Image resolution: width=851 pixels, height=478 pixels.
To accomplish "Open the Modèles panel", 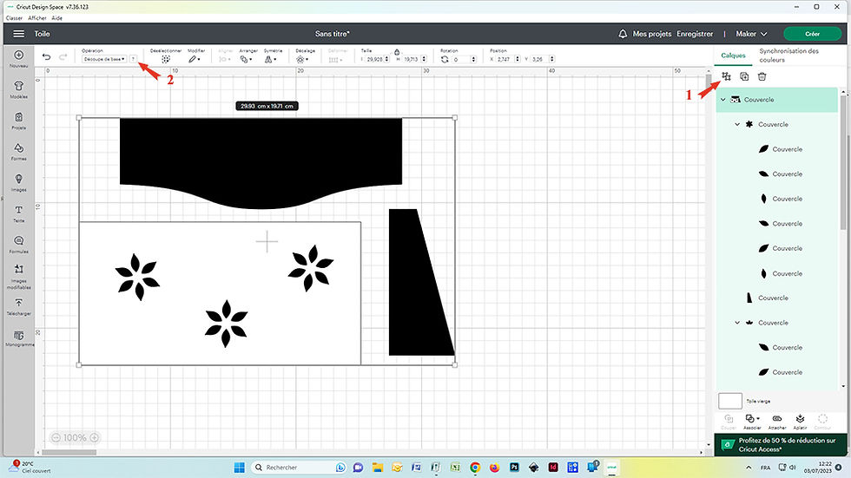I will 18,86.
